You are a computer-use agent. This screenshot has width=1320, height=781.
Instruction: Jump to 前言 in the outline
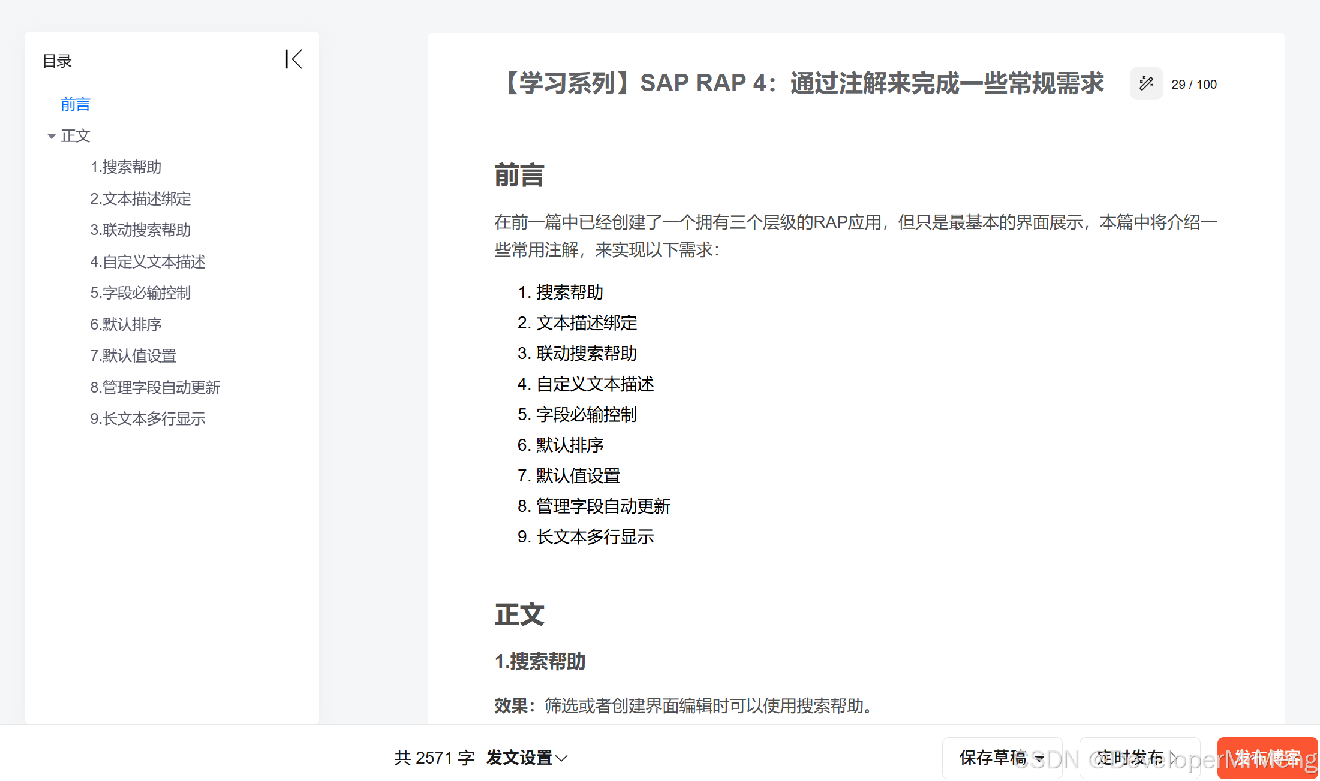pos(75,104)
